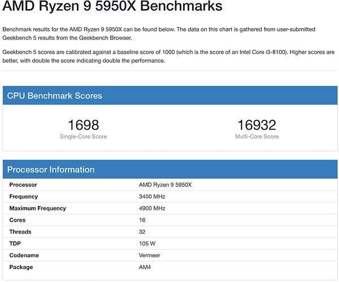This screenshot has height=282, width=339.
Task: Click the 105 W value
Action: point(147,244)
